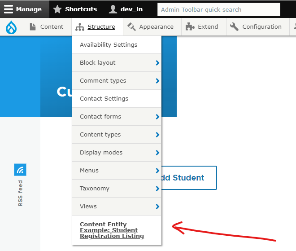The width and height of the screenshot is (296, 251).
Task: Open Taxonomy menu item
Action: 117,189
